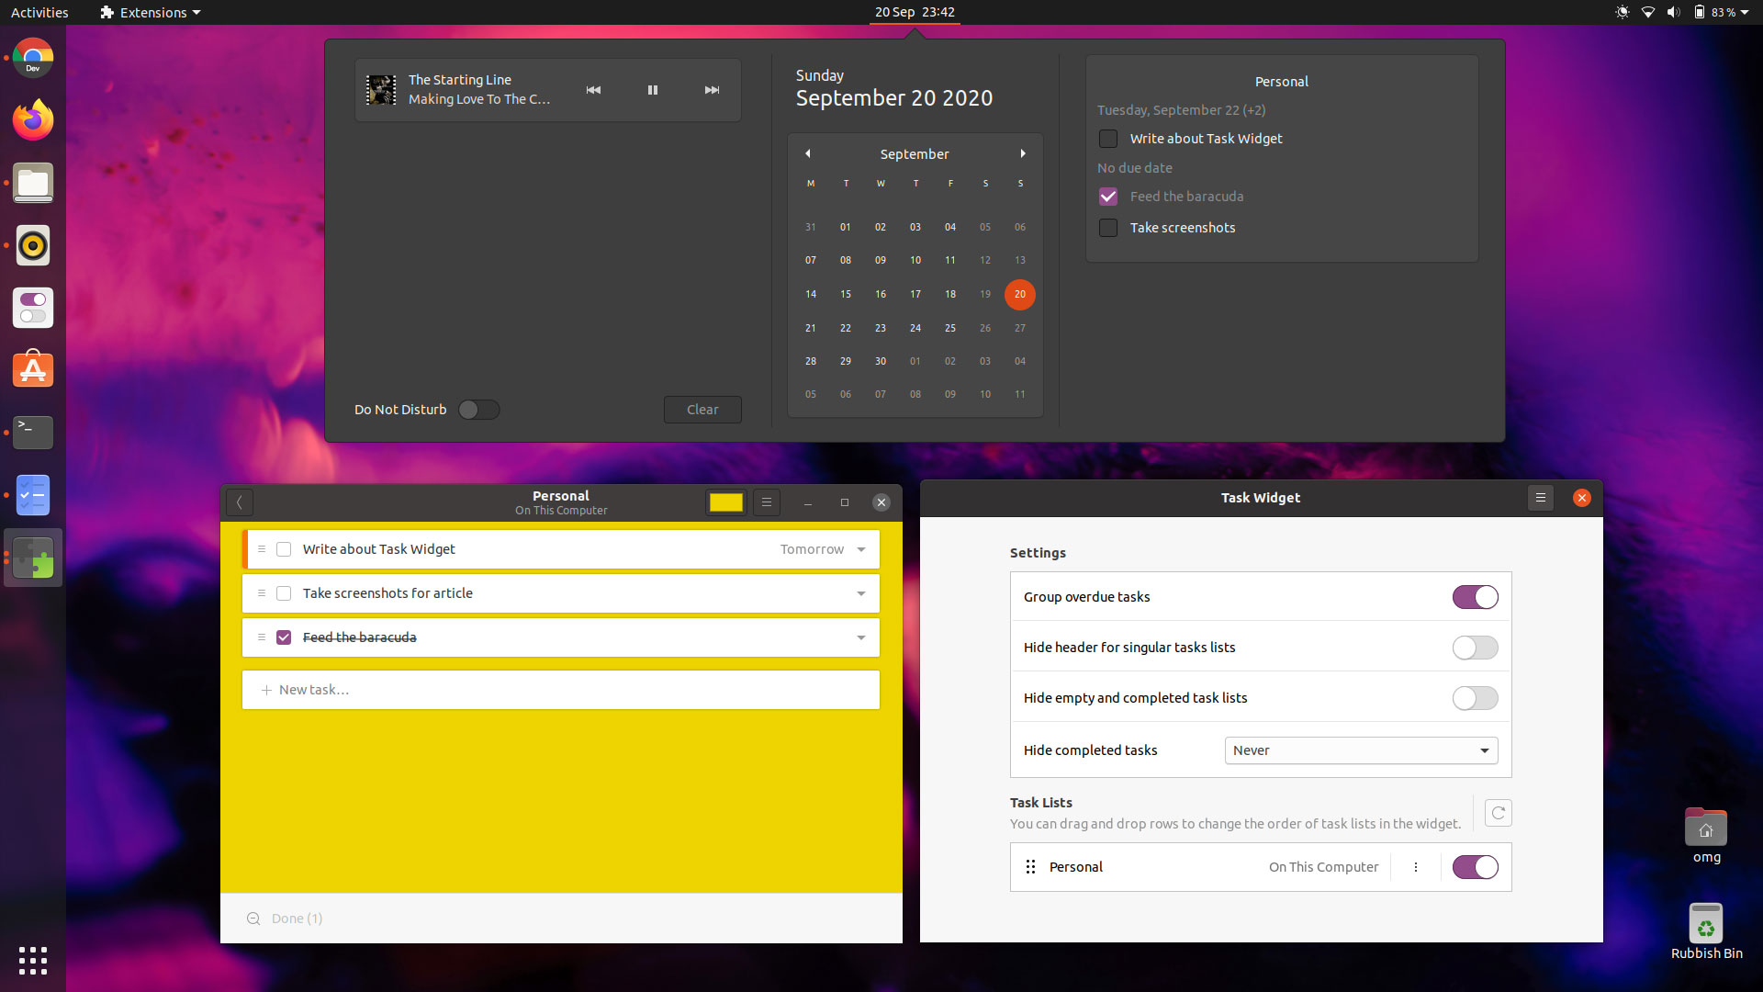
Task: Open the Hide completed tasks dropdown
Action: point(1361,750)
